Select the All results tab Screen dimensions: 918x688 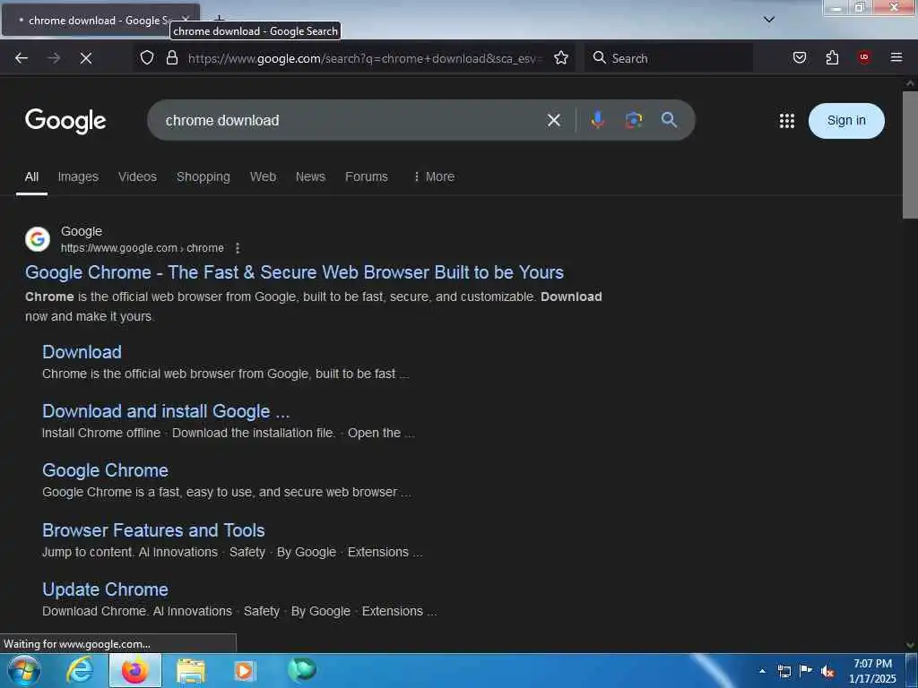coord(31,176)
